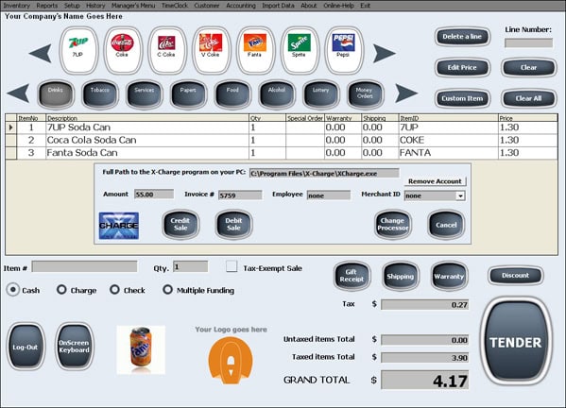Screen dimensions: 566x408
Task: Select the V Coke product icon
Action: [x=211, y=50]
